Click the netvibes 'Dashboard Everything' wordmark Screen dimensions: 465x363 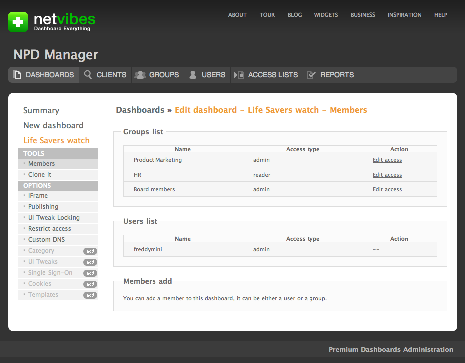[65, 22]
